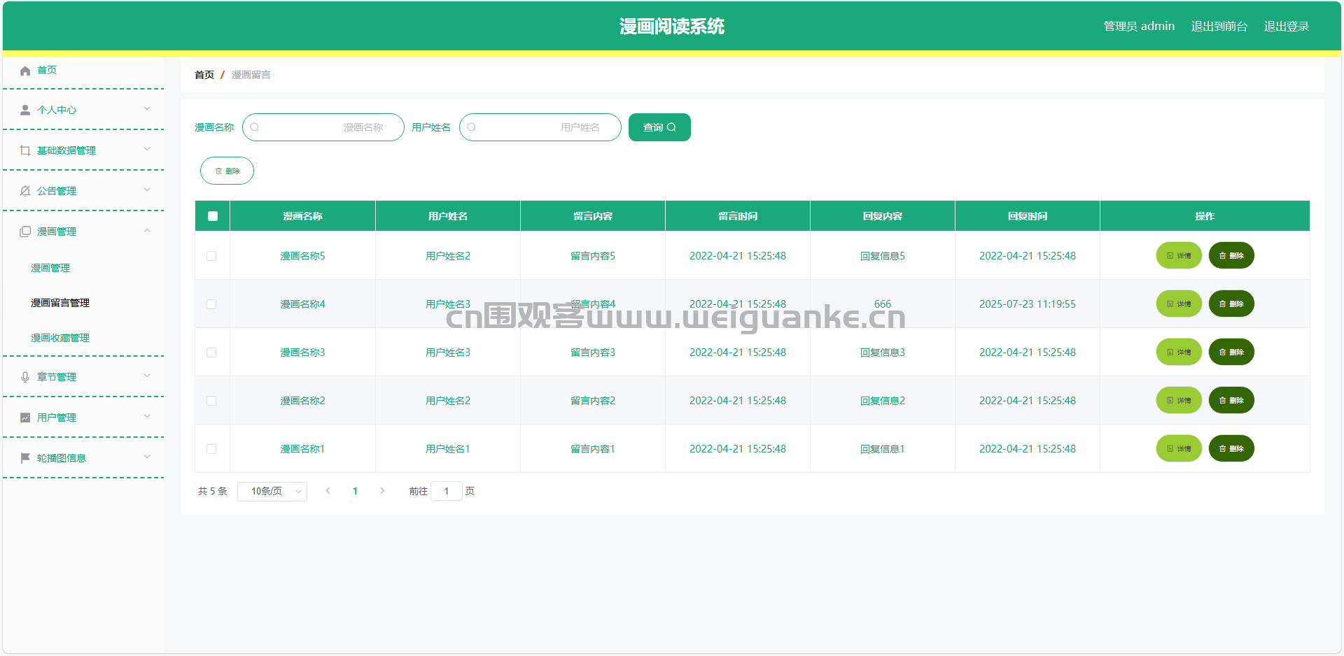Go to previous page arrow
This screenshot has width=1344, height=656.
[x=328, y=491]
